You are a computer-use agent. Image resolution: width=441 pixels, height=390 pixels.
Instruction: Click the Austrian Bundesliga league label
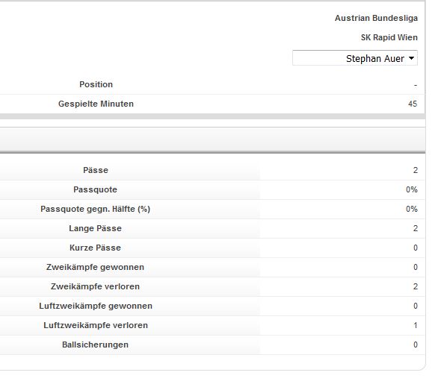click(x=376, y=18)
